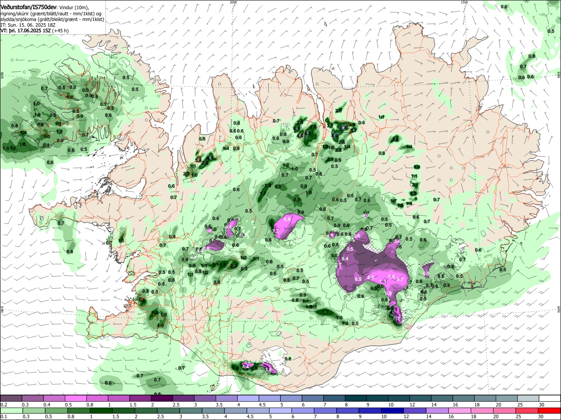561x420 pixels.
Task: Click the 'VT: þri. 17.06.2025 15Z (+45 h)' line
Action: coord(35,31)
